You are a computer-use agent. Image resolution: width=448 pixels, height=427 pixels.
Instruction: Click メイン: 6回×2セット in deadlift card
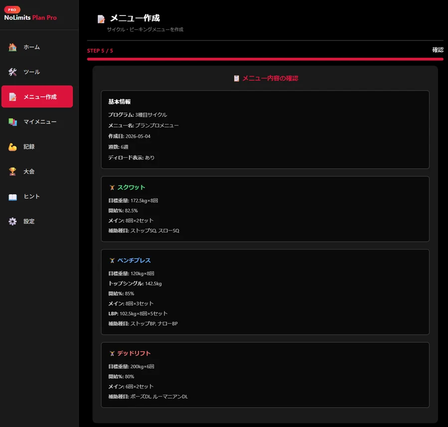click(131, 387)
